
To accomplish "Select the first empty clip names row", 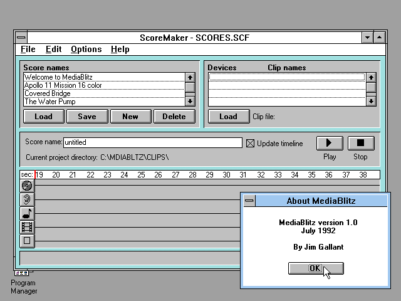I will 287,77.
